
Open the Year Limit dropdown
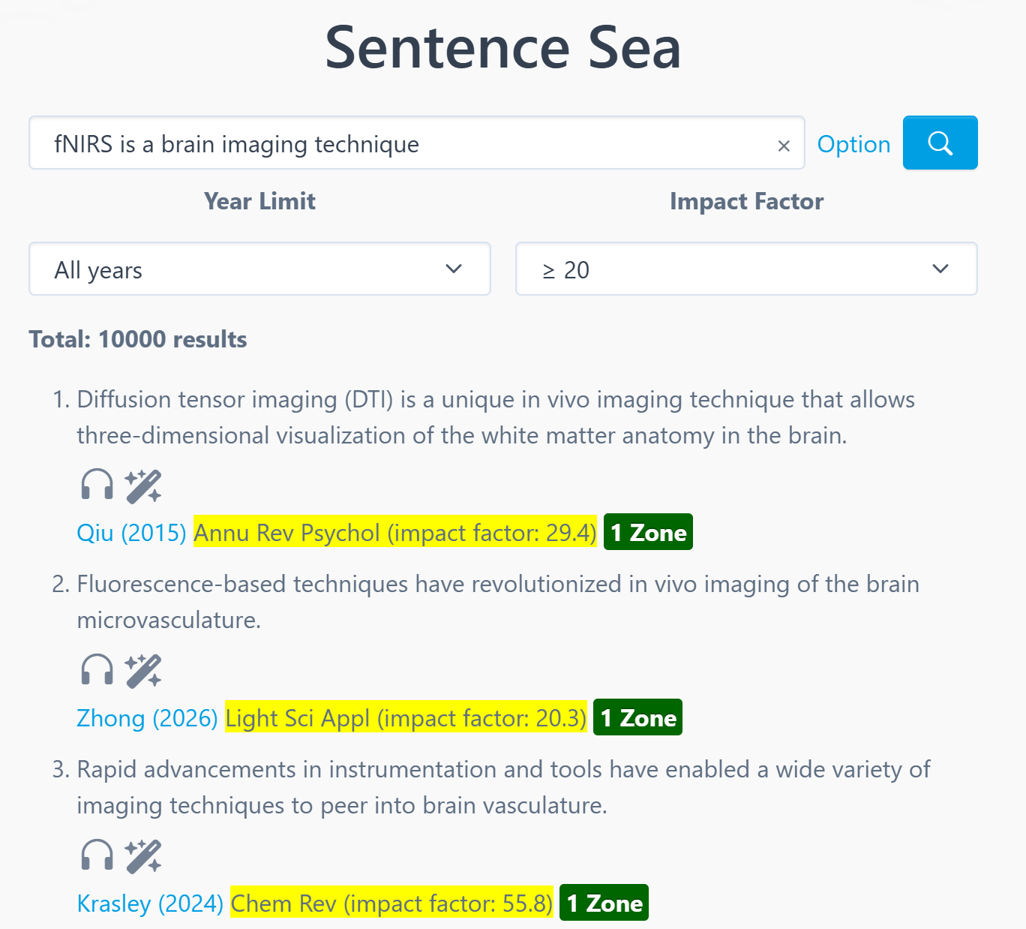[x=259, y=269]
